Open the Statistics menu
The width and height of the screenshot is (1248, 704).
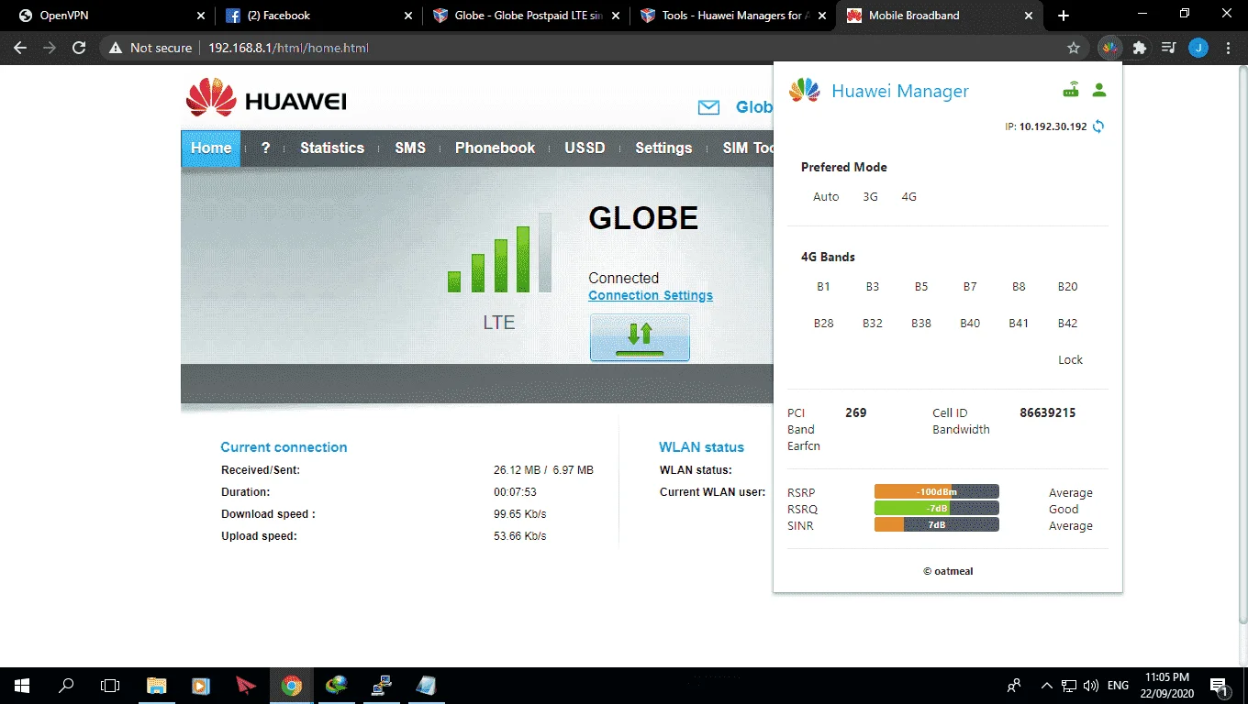pos(332,148)
